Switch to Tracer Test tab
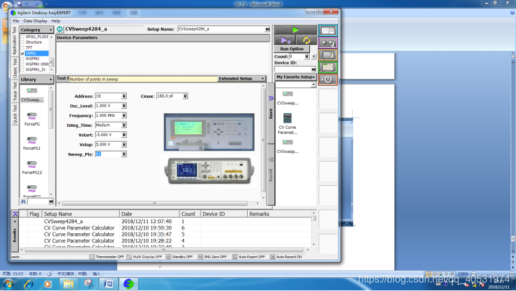The image size is (516, 291). [14, 91]
